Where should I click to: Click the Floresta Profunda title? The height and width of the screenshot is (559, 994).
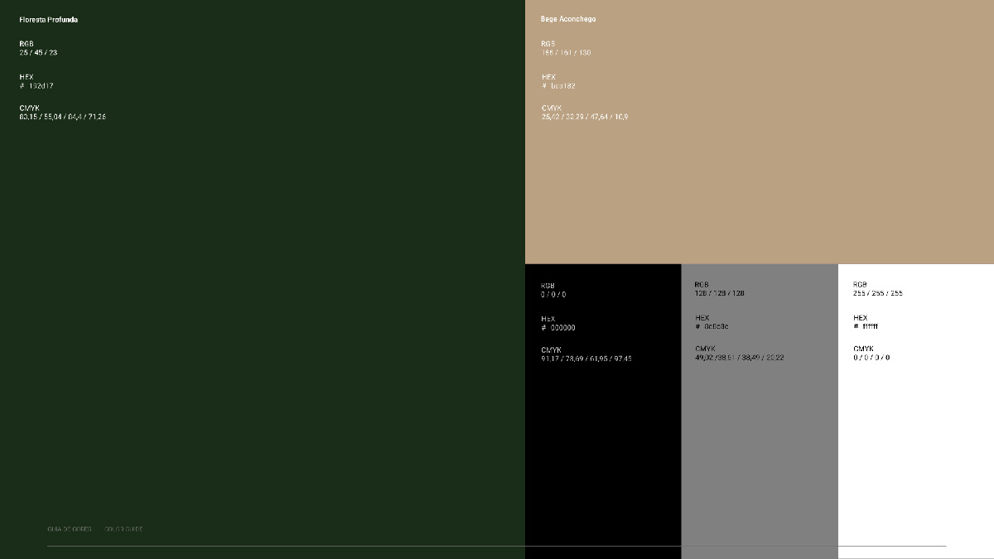(x=49, y=20)
